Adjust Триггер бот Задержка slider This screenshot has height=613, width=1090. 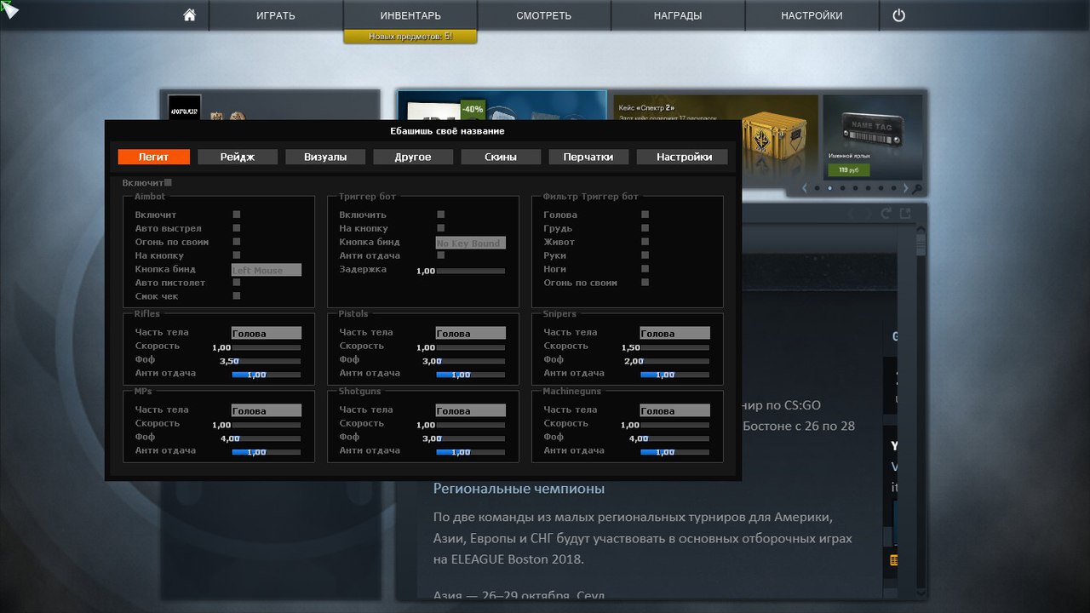pyautogui.click(x=471, y=271)
